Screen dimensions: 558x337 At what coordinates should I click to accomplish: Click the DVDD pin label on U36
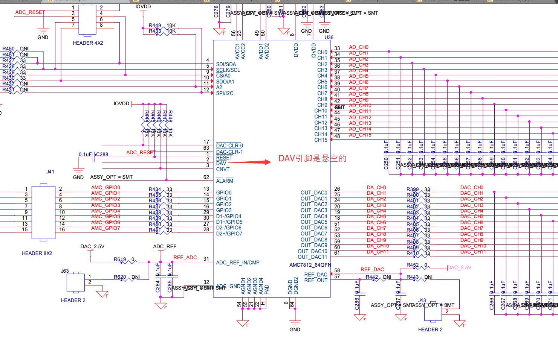[296, 50]
